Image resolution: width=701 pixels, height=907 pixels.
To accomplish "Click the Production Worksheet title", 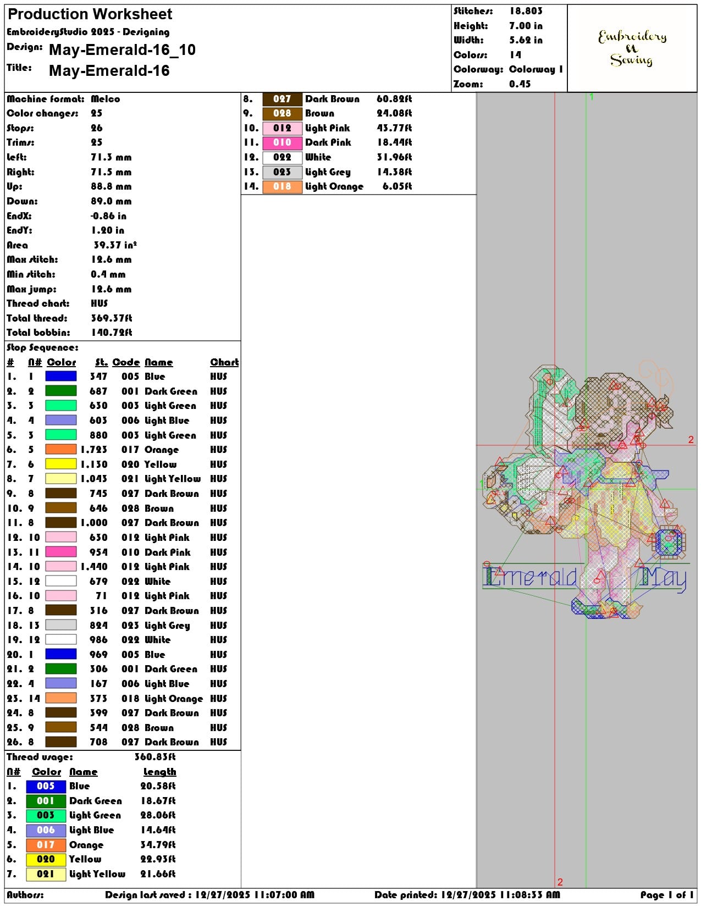I will 90,14.
